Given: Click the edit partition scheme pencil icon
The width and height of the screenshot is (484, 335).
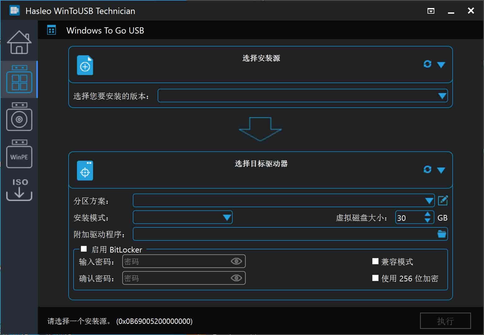Looking at the screenshot, I should pyautogui.click(x=443, y=200).
